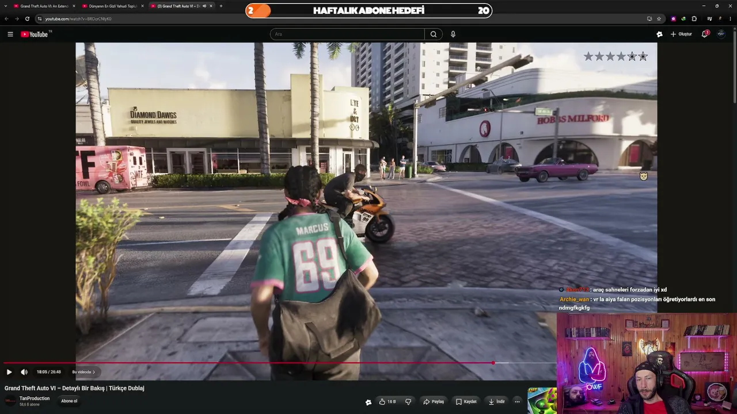The height and width of the screenshot is (414, 737).
Task: Go forward in browser history
Action: [17, 18]
